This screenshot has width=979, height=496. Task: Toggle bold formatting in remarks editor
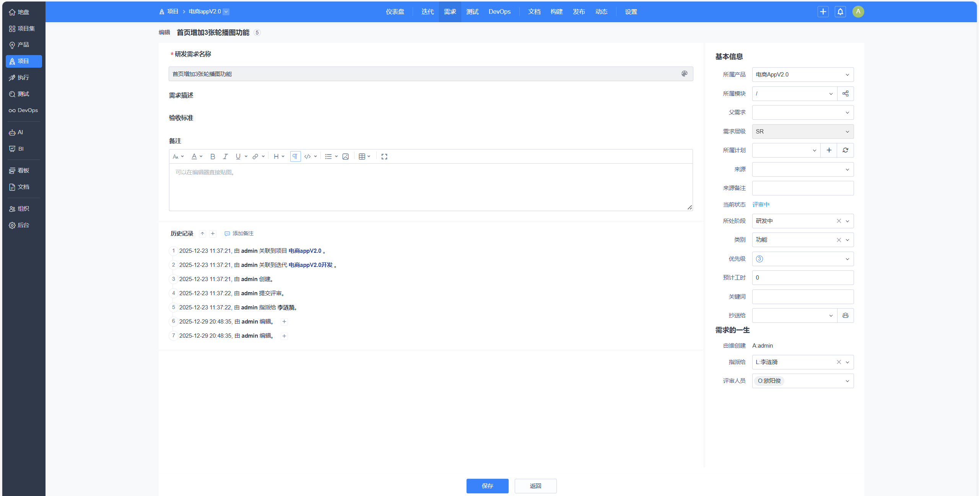(x=213, y=156)
